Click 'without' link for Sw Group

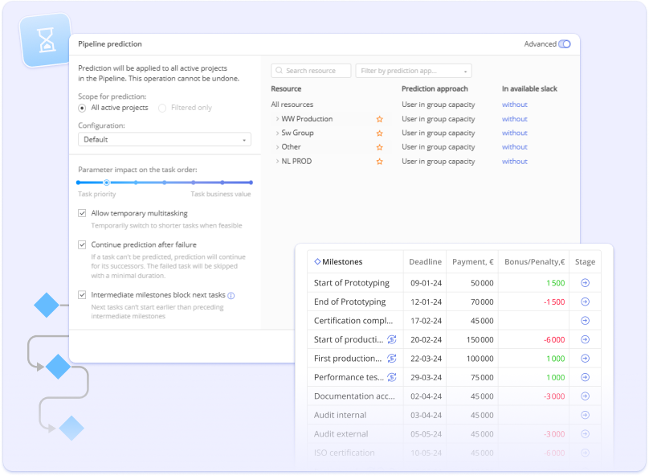(x=515, y=133)
